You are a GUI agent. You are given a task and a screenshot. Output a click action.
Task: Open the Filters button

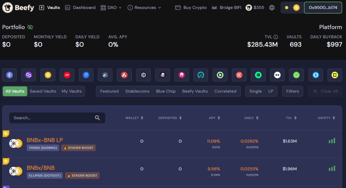[292, 91]
